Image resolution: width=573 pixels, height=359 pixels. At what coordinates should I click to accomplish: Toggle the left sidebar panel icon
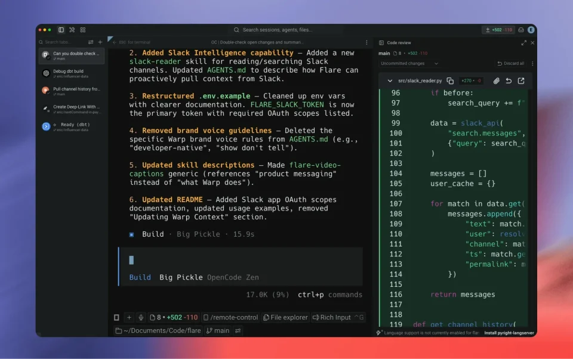[x=61, y=30]
